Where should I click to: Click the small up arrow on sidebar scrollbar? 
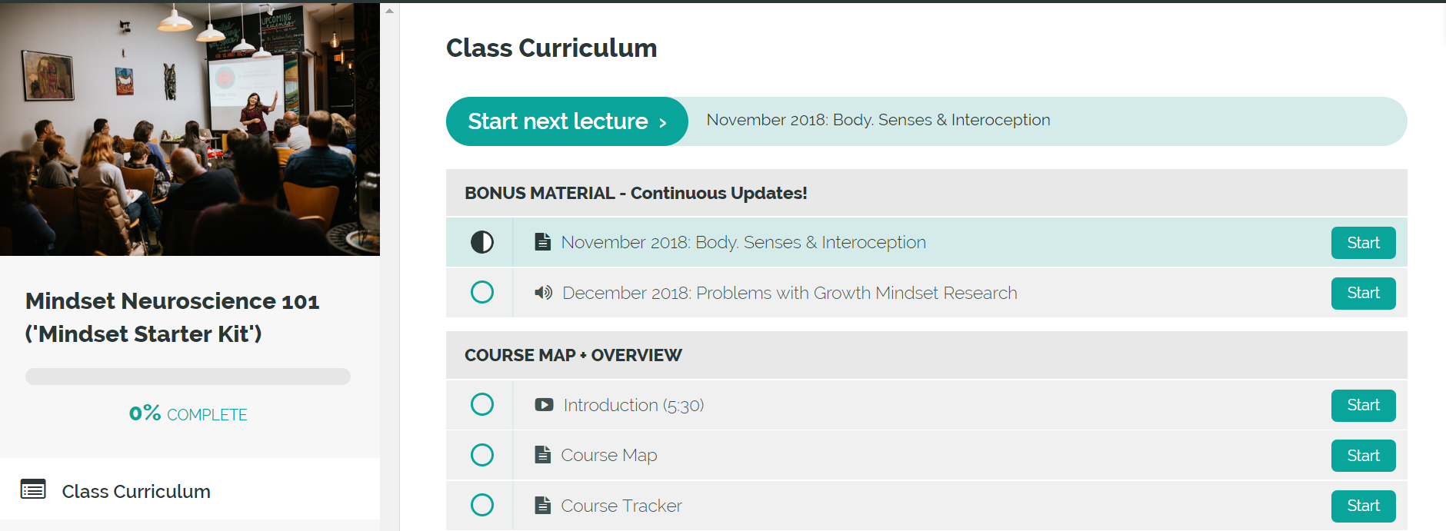(x=389, y=11)
